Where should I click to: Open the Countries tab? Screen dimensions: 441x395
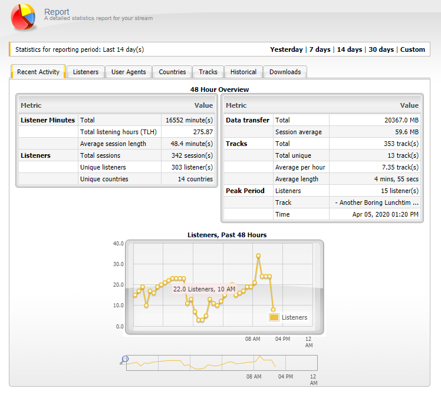(172, 72)
